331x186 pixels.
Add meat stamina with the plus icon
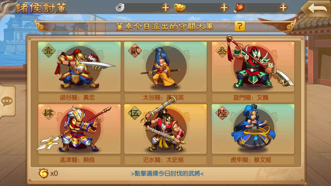(x=283, y=8)
